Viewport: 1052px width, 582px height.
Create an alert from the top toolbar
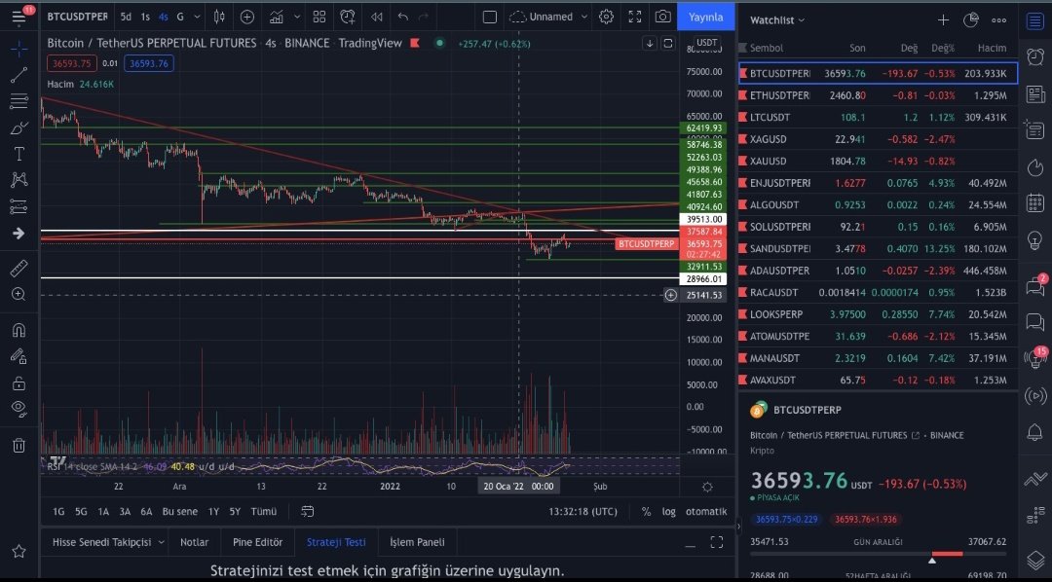[348, 17]
